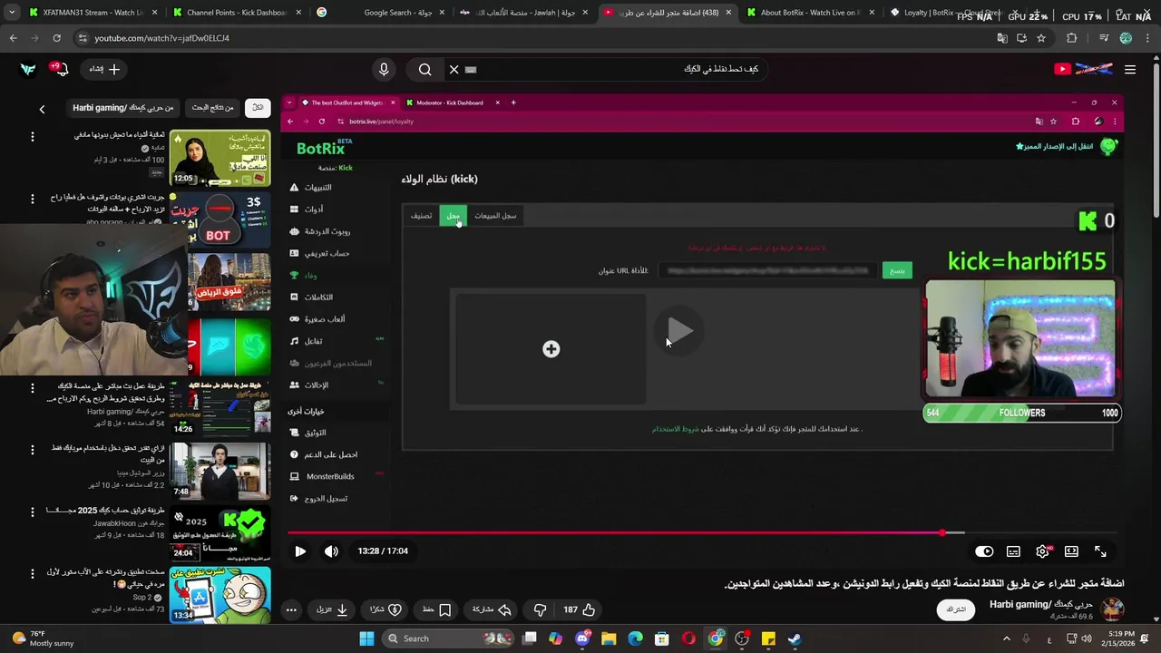Open options for the 24:04 video
This screenshot has width=1161, height=653.
tap(32, 512)
